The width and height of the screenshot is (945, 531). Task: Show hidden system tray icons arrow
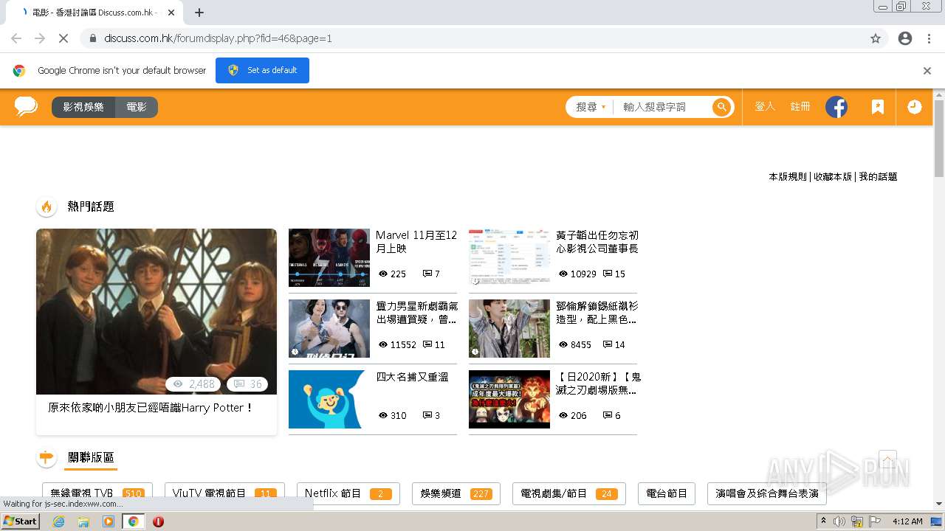coord(824,521)
